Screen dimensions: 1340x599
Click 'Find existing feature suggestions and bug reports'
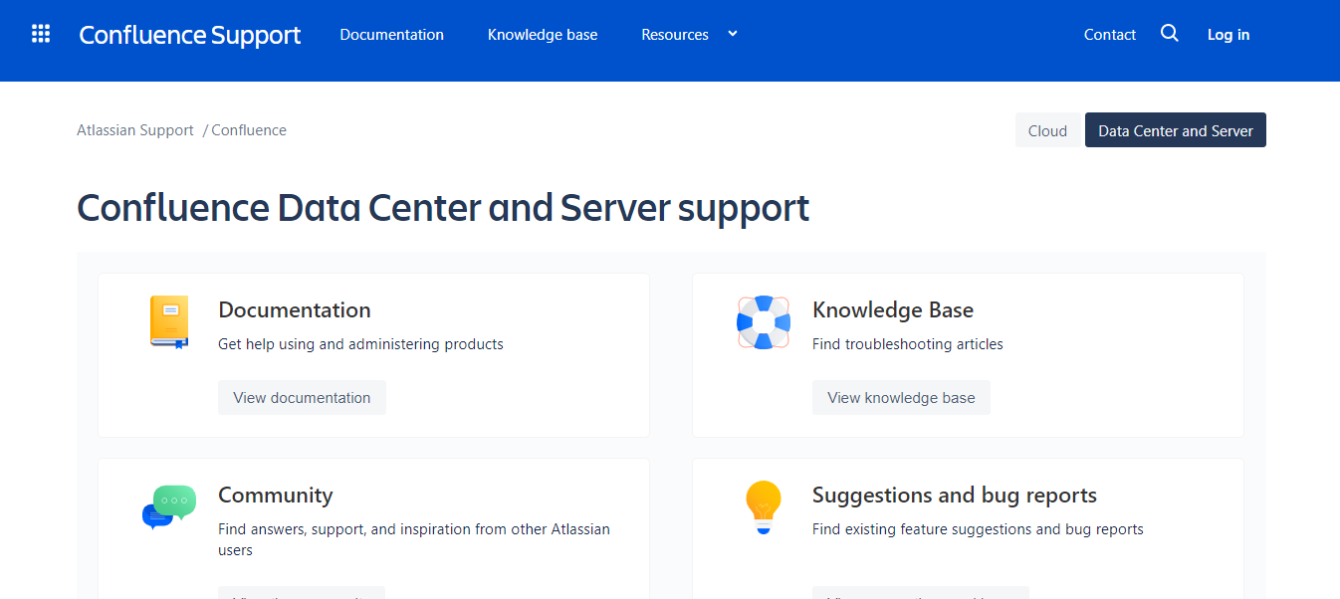(978, 529)
